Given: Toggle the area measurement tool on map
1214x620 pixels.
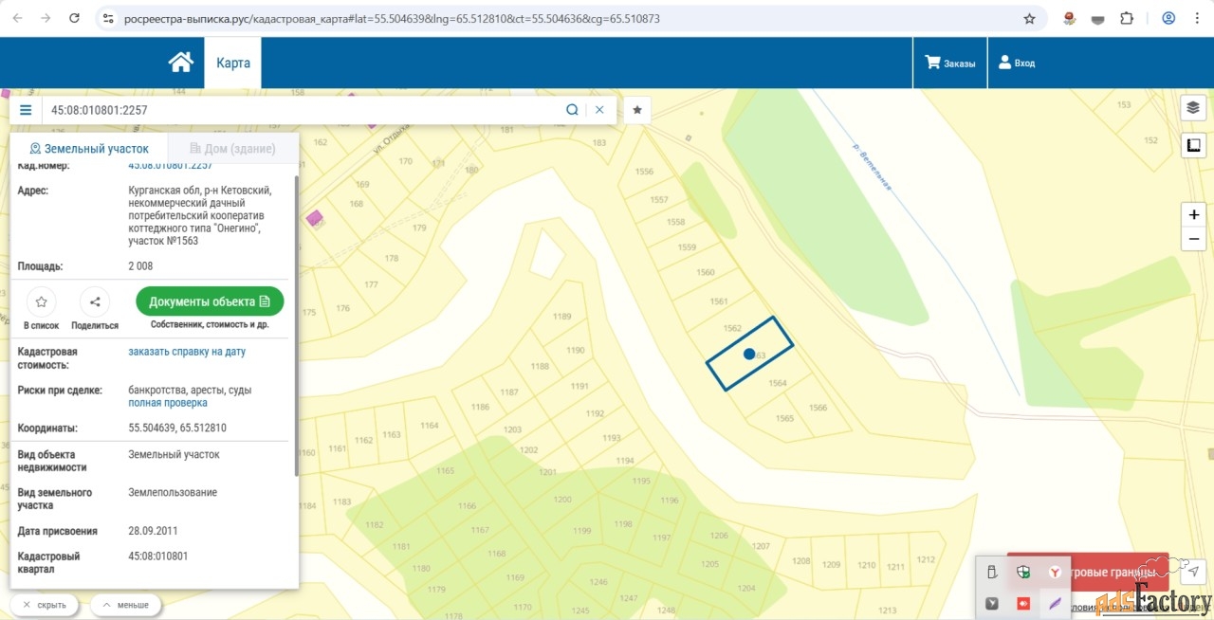Looking at the screenshot, I should tap(1193, 145).
